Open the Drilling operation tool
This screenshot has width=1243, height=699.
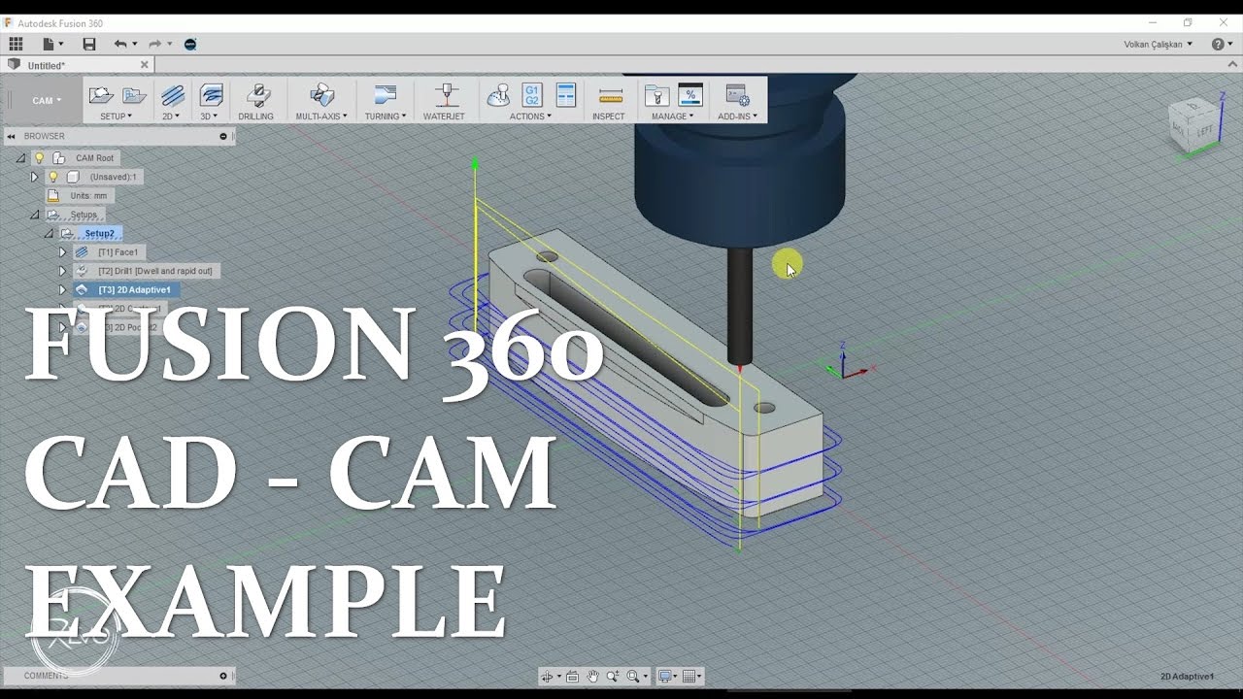[257, 95]
